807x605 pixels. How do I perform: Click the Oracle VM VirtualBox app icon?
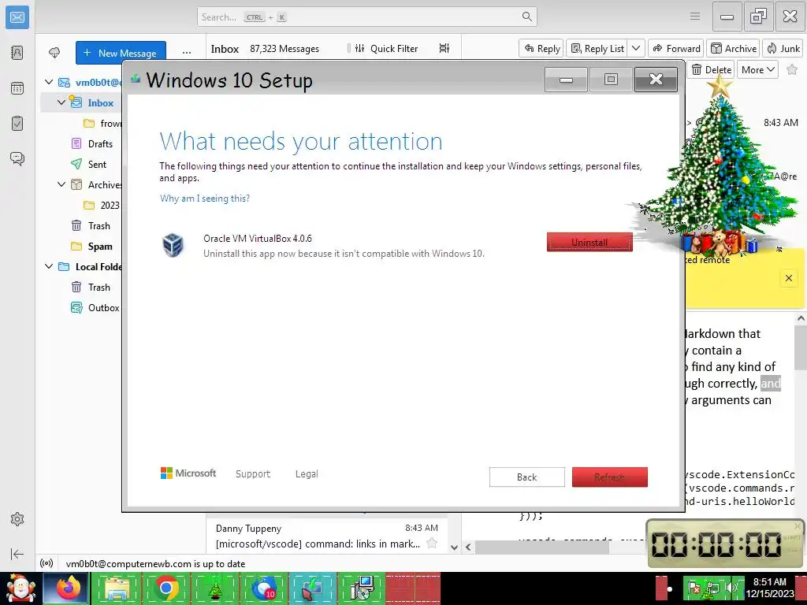(173, 245)
